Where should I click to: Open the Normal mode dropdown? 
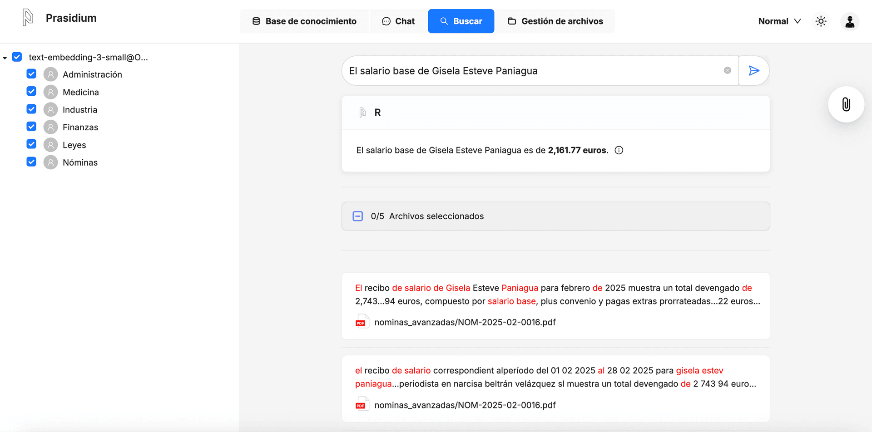[779, 21]
